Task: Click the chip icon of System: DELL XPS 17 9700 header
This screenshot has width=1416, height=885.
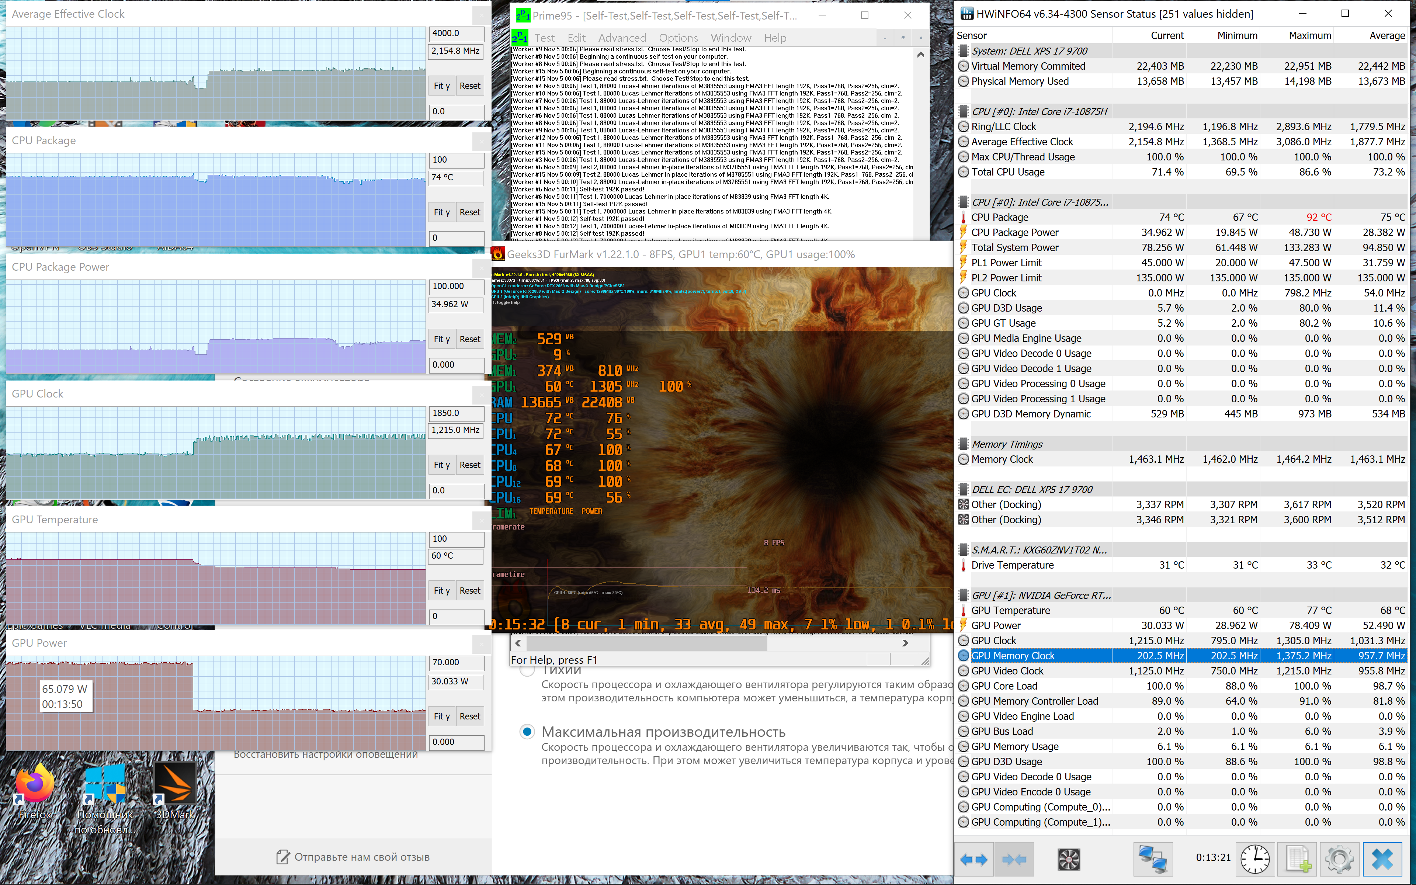Action: click(963, 51)
